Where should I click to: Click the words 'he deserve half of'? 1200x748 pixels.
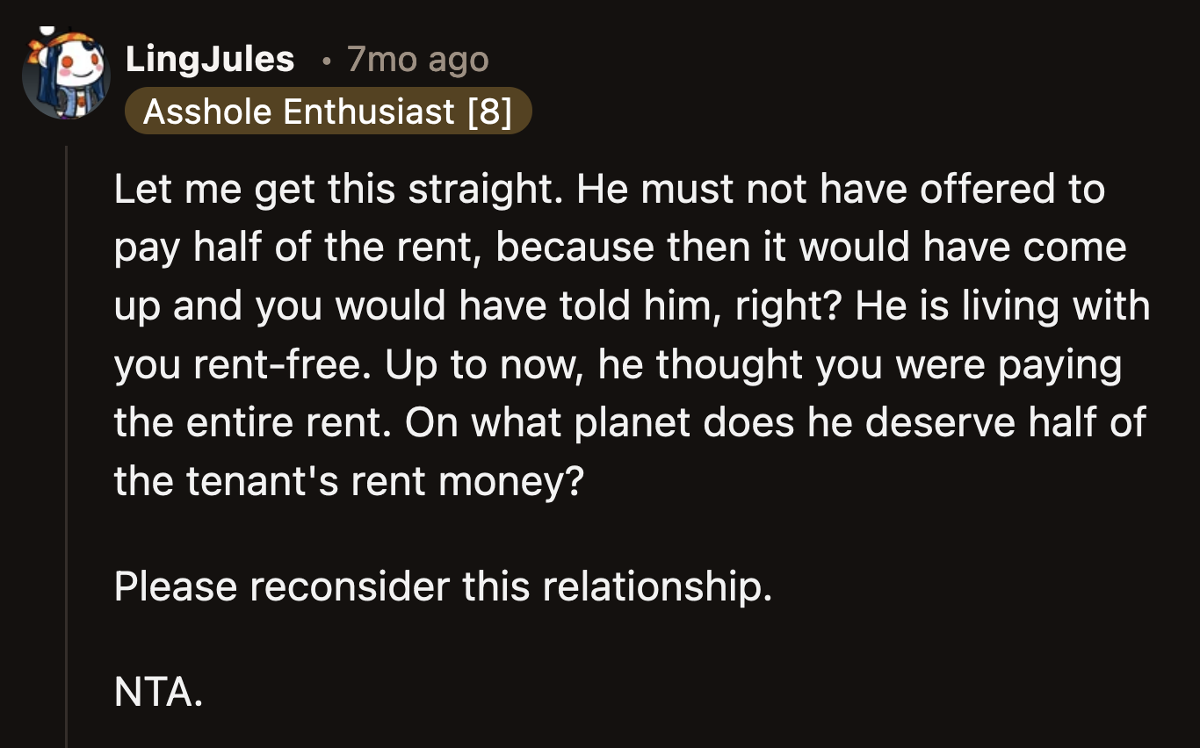click(x=1005, y=422)
